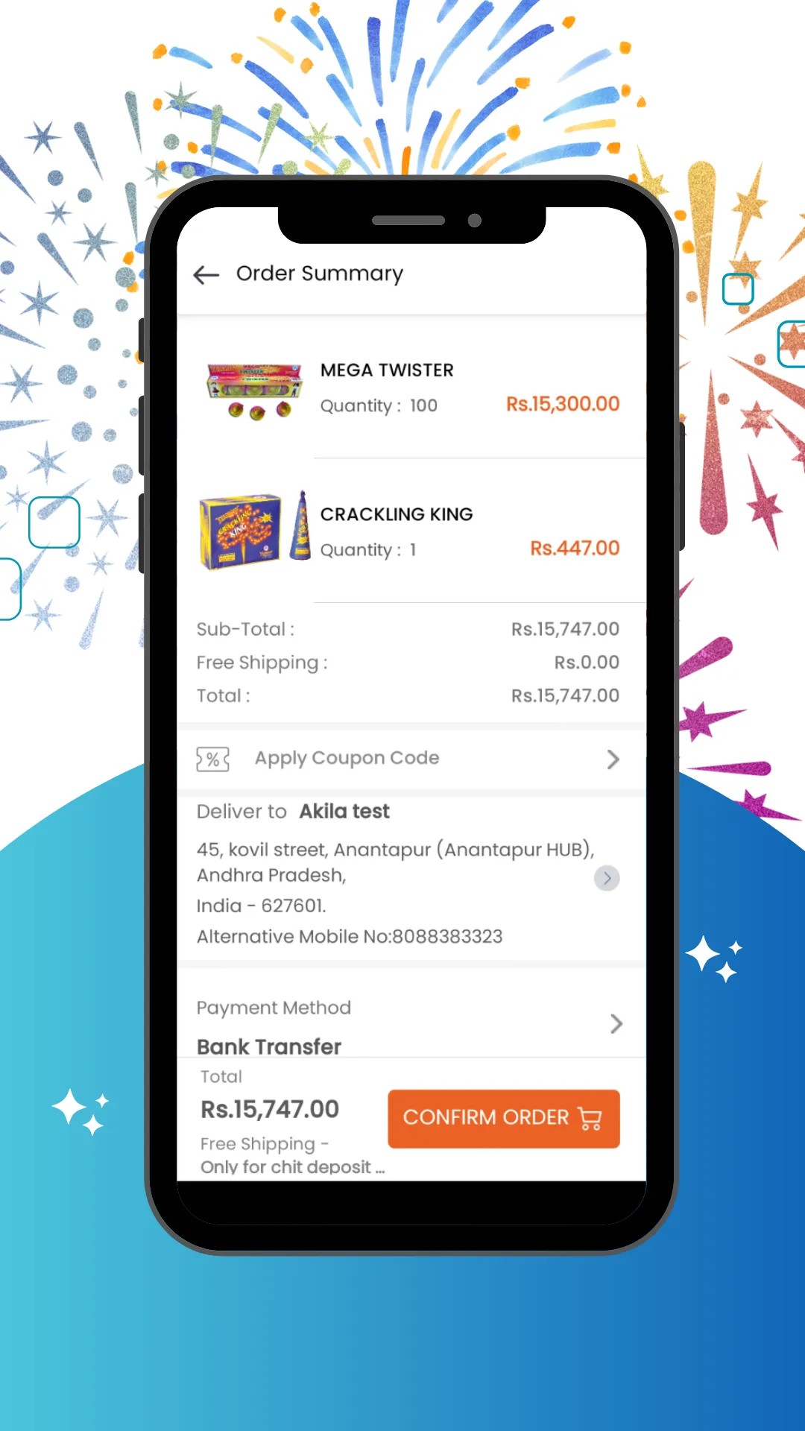Tap the Bank Transfer payment option
This screenshot has width=805, height=1431.
tap(269, 1046)
